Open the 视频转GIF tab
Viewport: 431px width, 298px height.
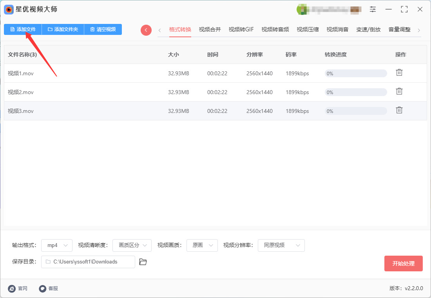[241, 29]
